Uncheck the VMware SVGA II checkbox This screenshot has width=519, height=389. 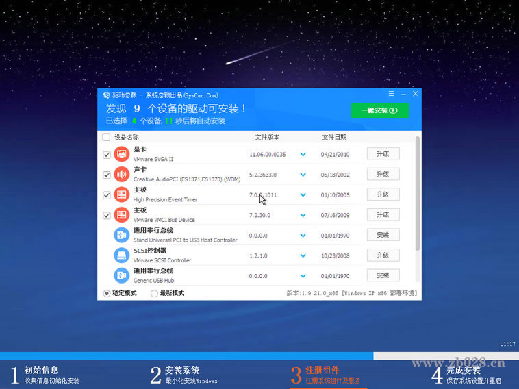coord(107,155)
